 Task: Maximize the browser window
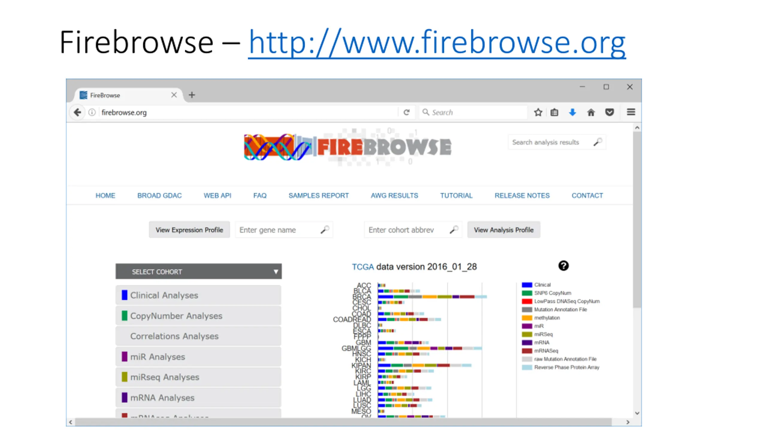[x=606, y=87]
